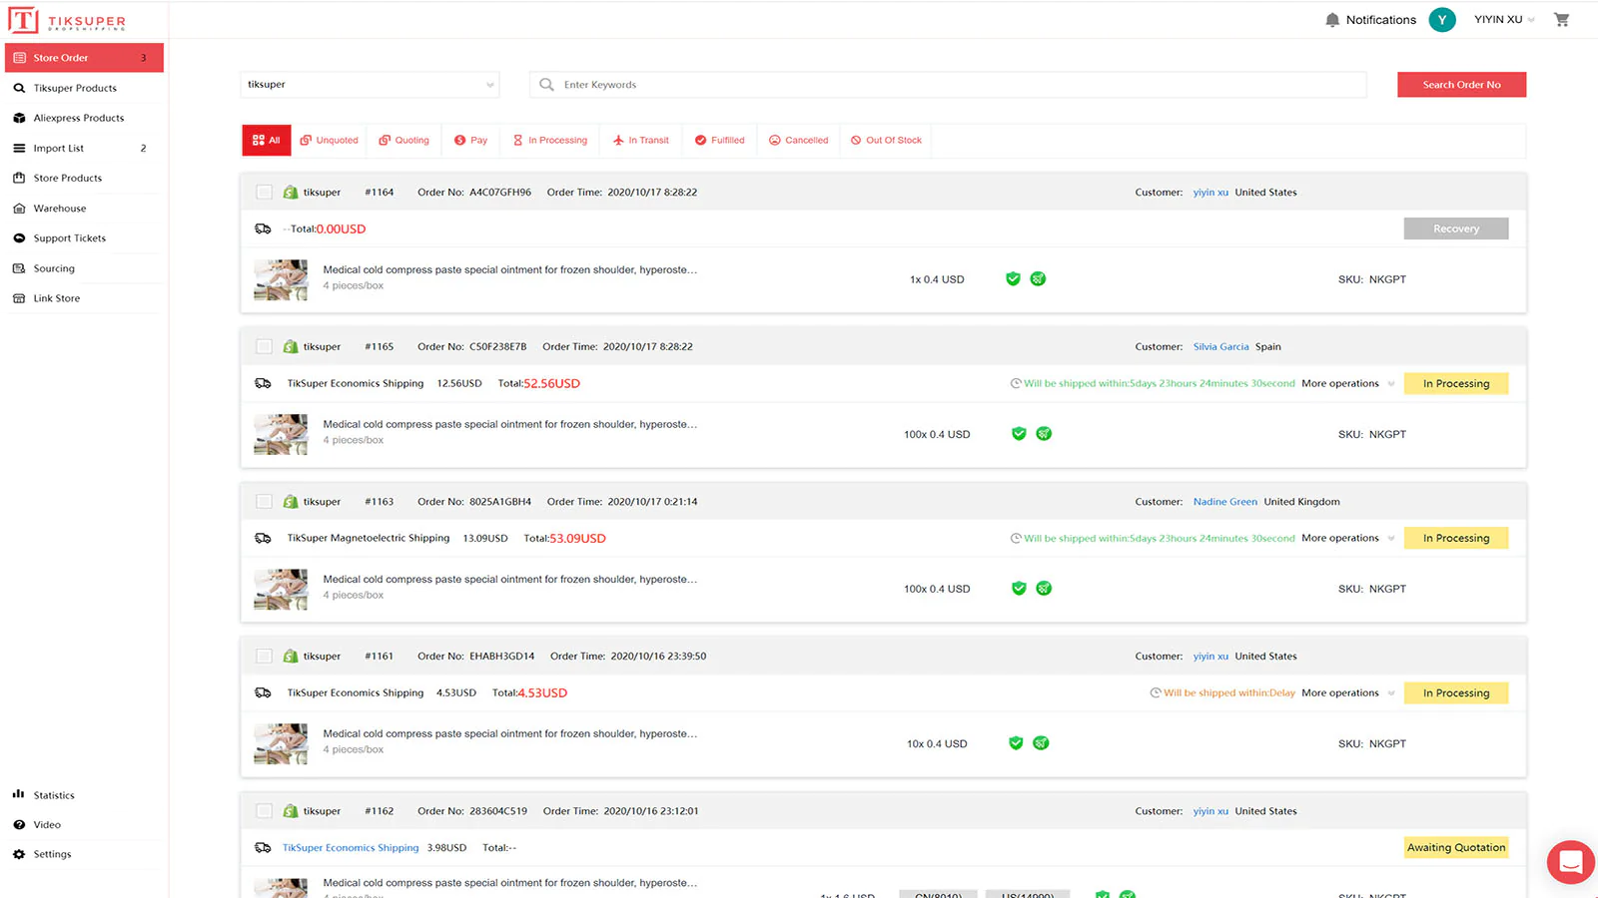Click truck shipping icon for order #1165
The image size is (1598, 898).
[263, 383]
